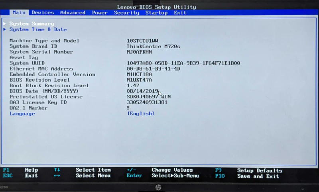This screenshot has width=319, height=192.
Task: Click the Preinstalled OS License label
Action: [46, 97]
